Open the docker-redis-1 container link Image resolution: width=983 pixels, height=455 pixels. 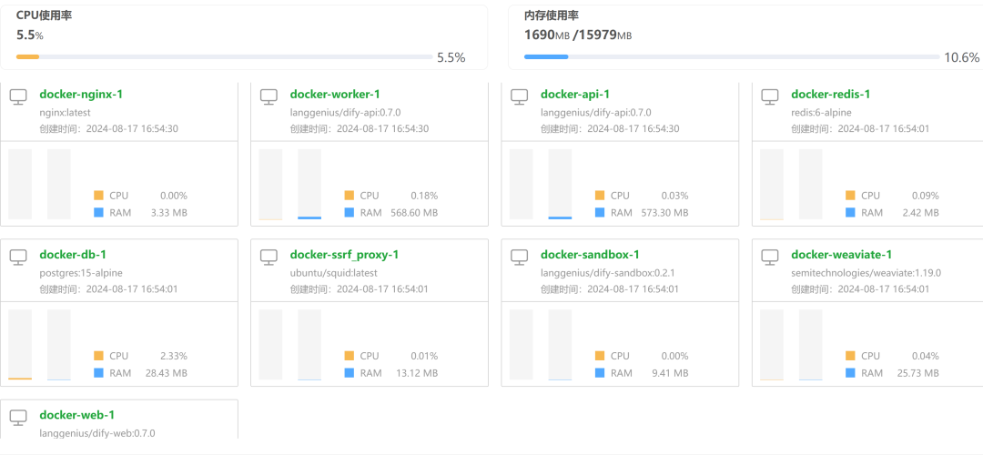pos(831,94)
